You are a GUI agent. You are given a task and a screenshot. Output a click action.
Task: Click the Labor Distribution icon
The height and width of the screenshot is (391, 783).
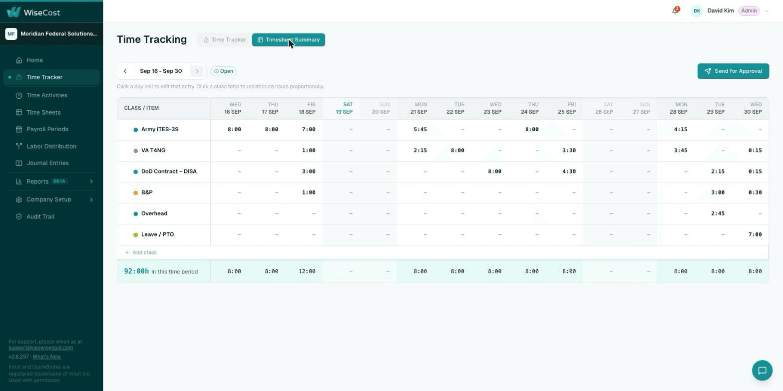[19, 146]
